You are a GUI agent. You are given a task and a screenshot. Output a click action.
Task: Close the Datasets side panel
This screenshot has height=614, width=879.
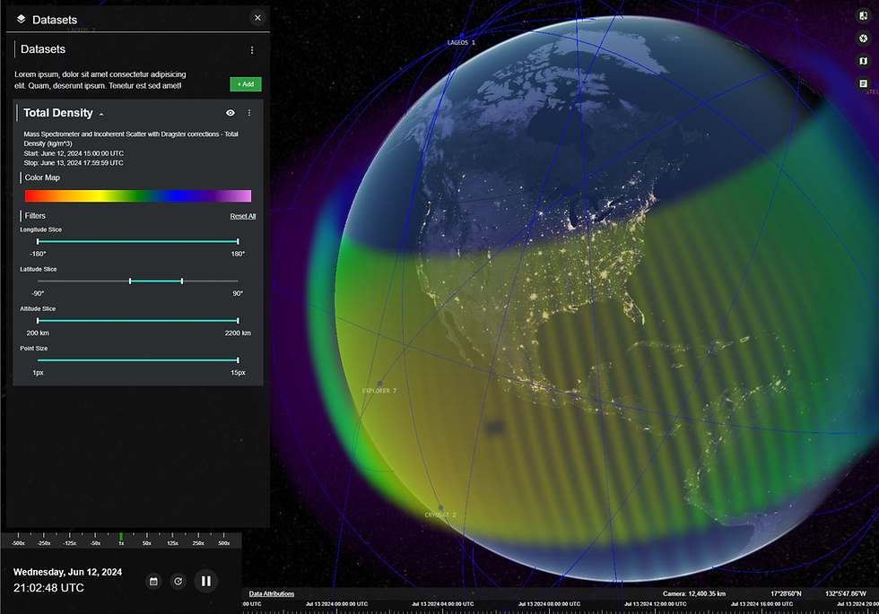click(x=257, y=18)
